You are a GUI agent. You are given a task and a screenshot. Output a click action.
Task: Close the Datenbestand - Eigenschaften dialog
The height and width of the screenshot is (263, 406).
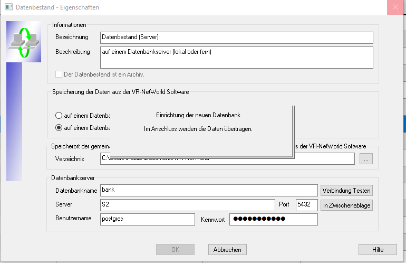point(395,7)
